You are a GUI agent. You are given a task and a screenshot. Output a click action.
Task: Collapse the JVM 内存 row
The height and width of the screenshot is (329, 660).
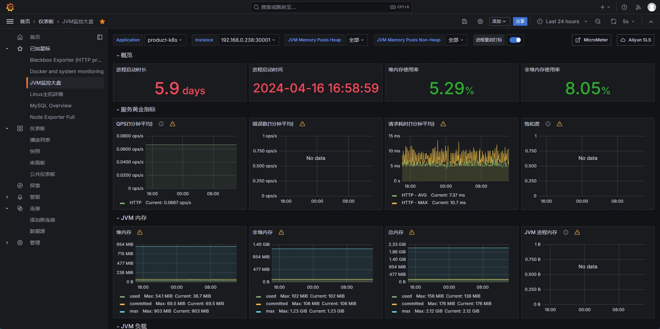(x=132, y=218)
